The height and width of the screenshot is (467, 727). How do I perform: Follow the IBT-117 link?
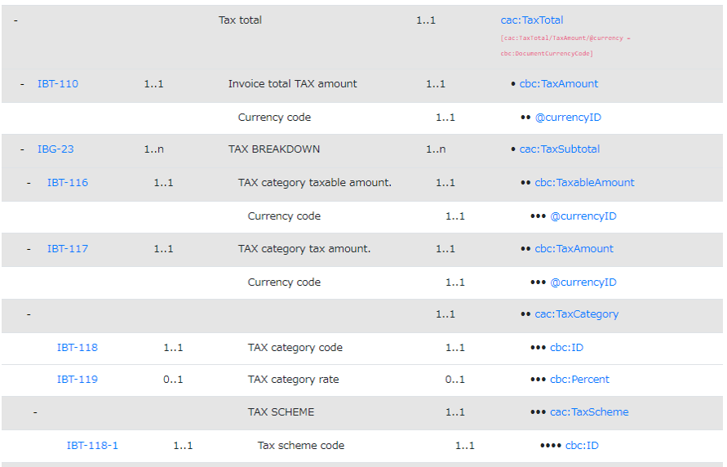click(x=68, y=249)
